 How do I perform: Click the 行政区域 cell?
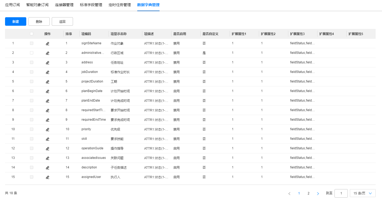click(117, 53)
